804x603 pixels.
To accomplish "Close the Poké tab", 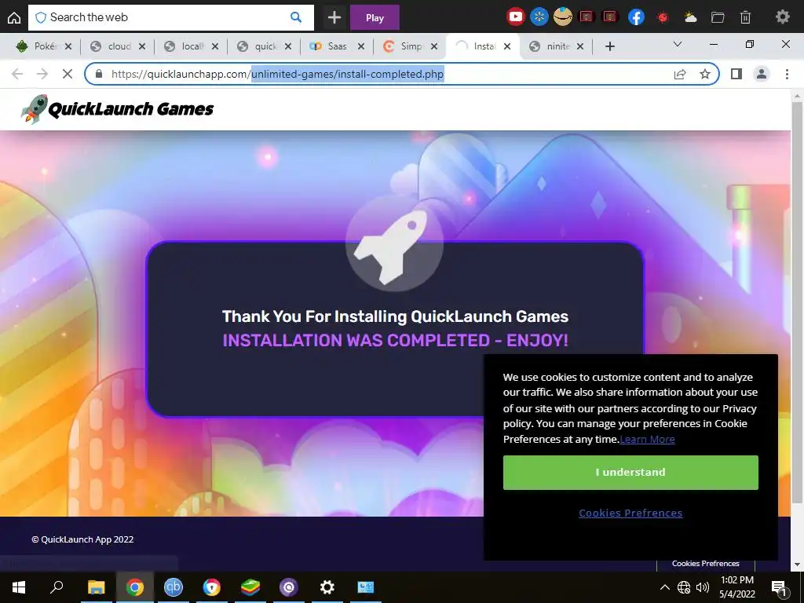I will pos(68,46).
